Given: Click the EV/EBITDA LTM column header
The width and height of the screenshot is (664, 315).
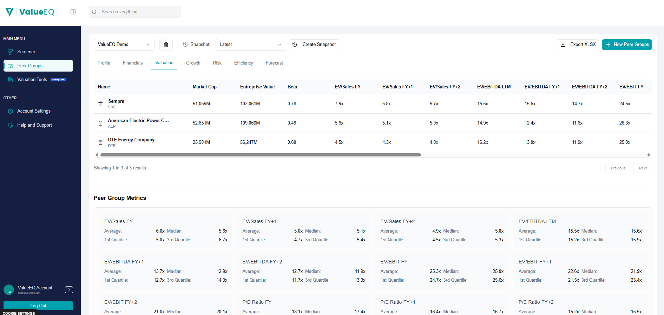Looking at the screenshot, I should click(x=494, y=87).
